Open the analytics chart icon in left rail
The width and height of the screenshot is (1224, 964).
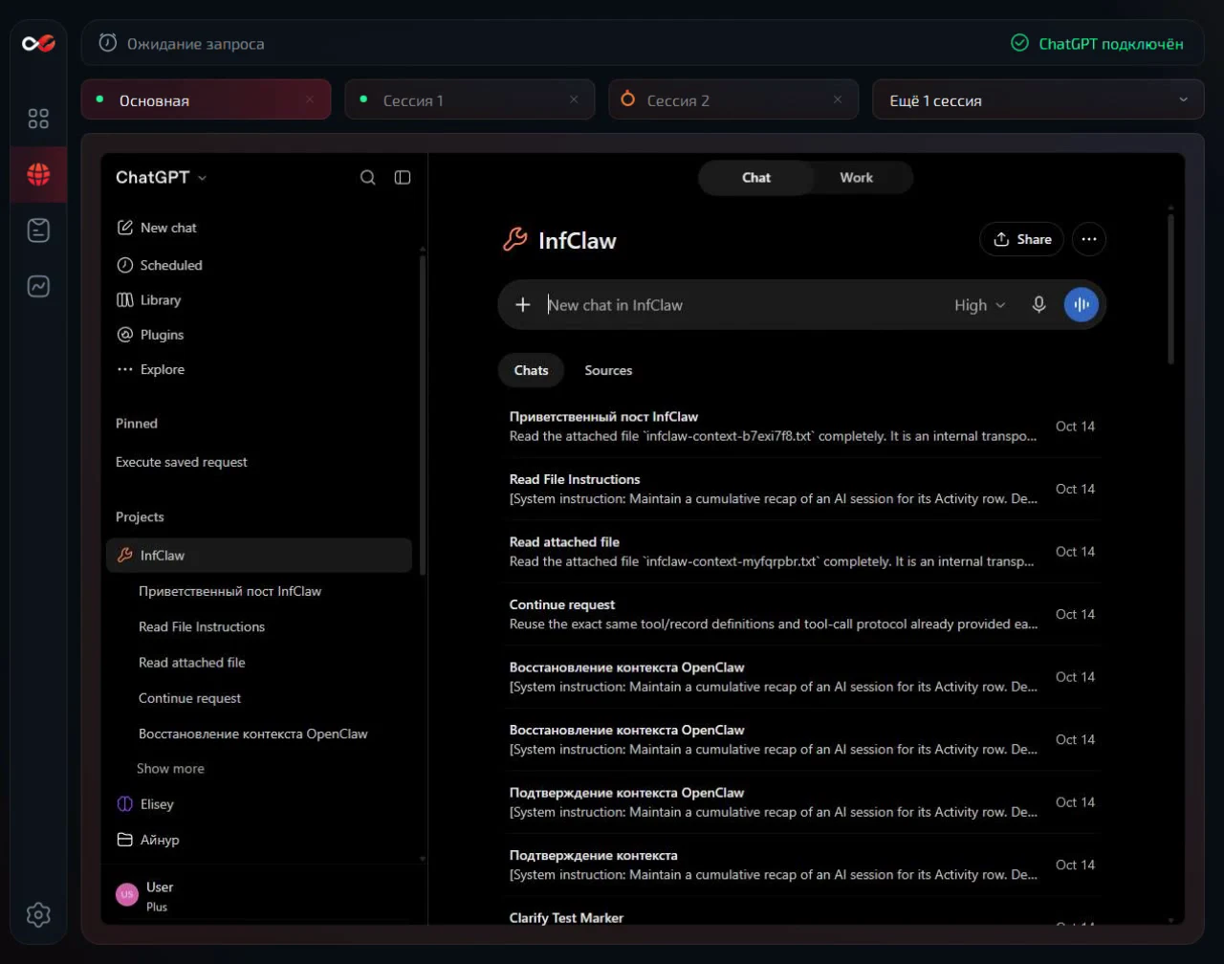pyautogui.click(x=38, y=286)
